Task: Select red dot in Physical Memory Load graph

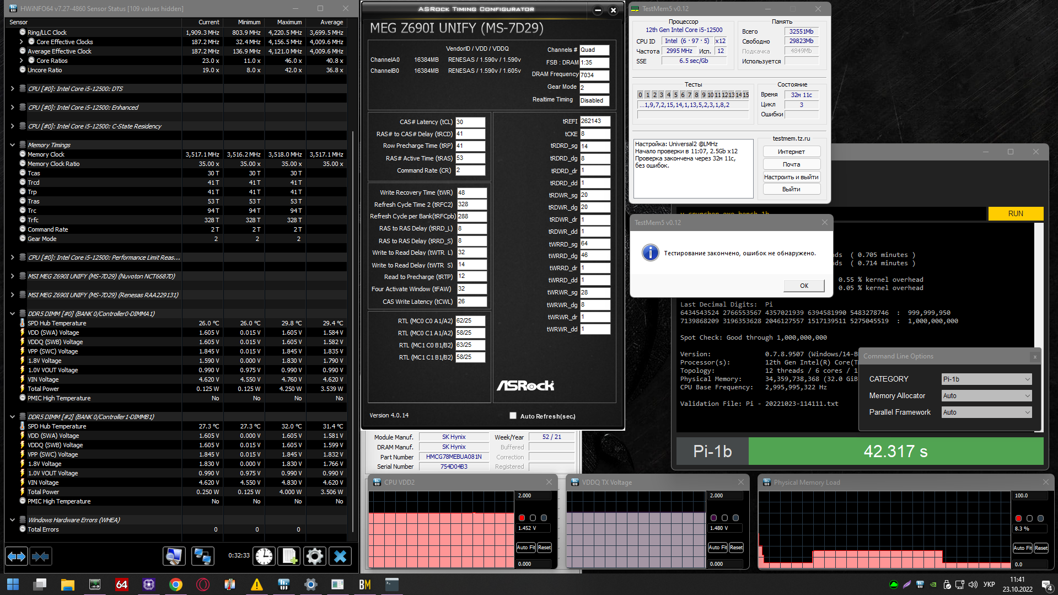Action: (1018, 518)
